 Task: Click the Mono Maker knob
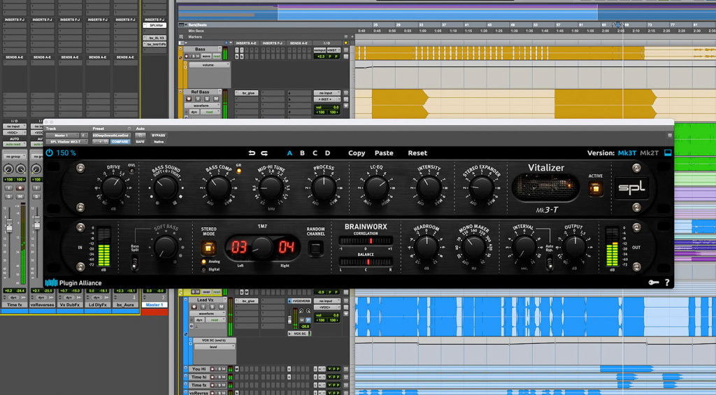click(x=475, y=247)
